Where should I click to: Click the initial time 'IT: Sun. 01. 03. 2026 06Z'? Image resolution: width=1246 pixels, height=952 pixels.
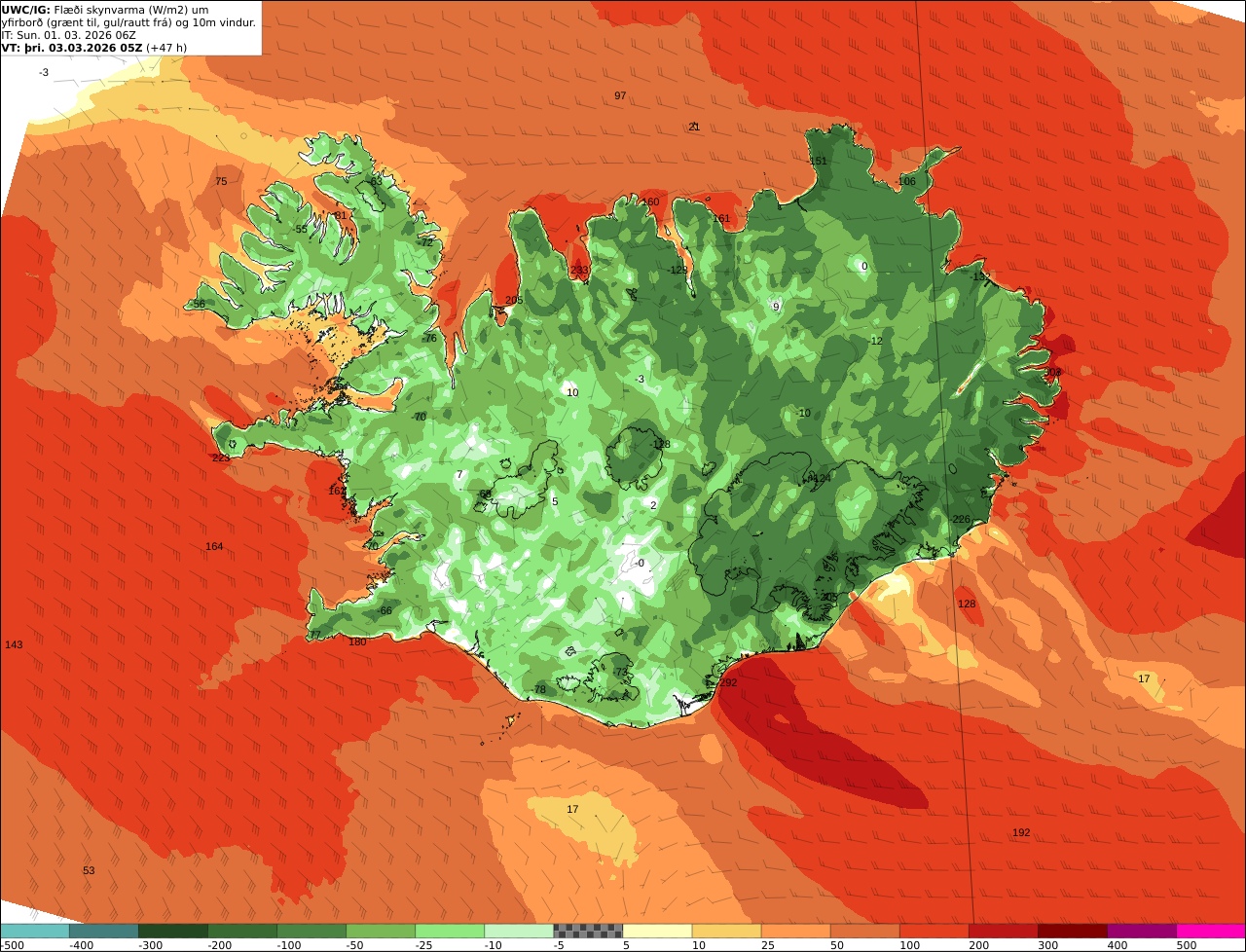pos(69,34)
